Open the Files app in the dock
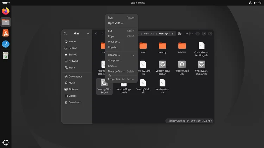Viewport: 264px width, 148px height. 6,22
